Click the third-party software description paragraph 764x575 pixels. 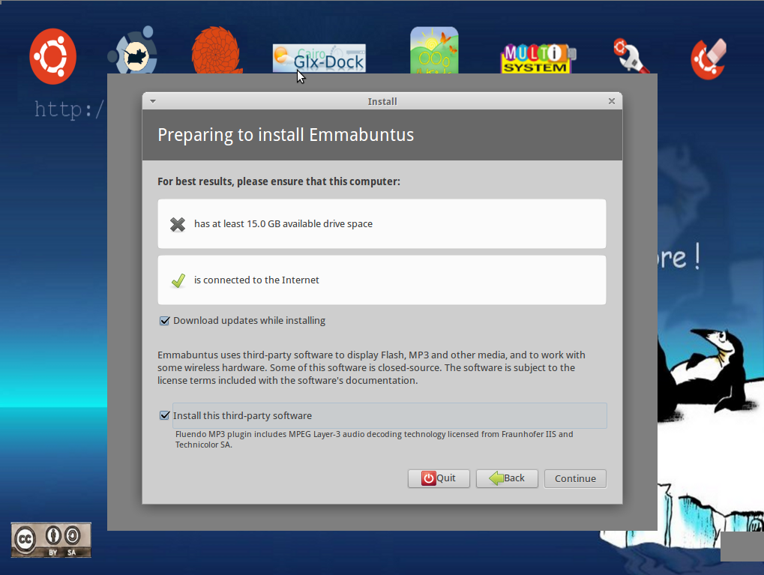point(371,367)
